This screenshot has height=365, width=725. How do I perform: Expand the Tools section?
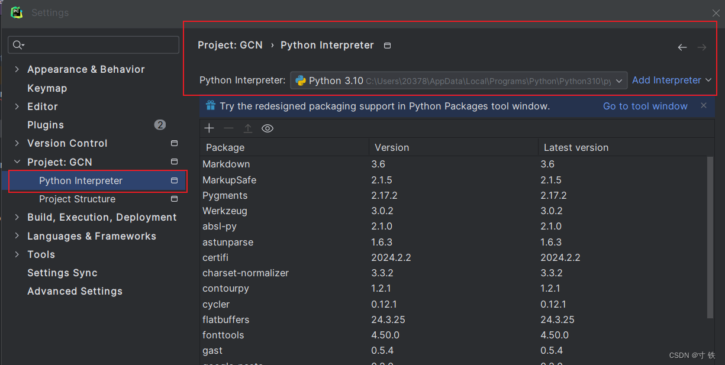click(x=17, y=254)
